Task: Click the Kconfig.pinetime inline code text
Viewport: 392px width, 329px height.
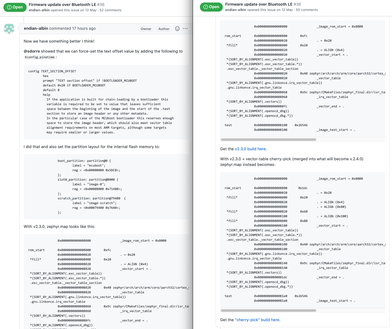Action: click(x=39, y=57)
